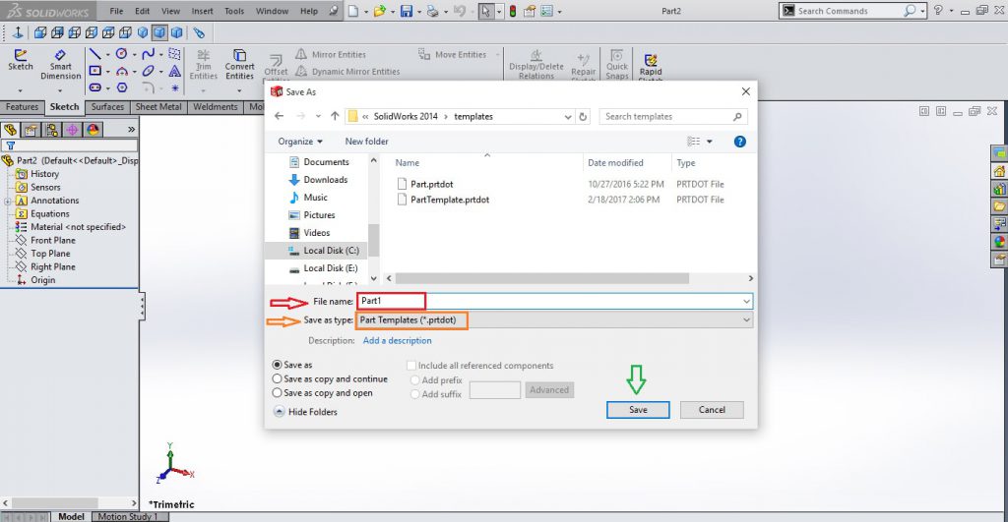The width and height of the screenshot is (1008, 522).
Task: Click the Cancel button in dialog
Action: [712, 410]
